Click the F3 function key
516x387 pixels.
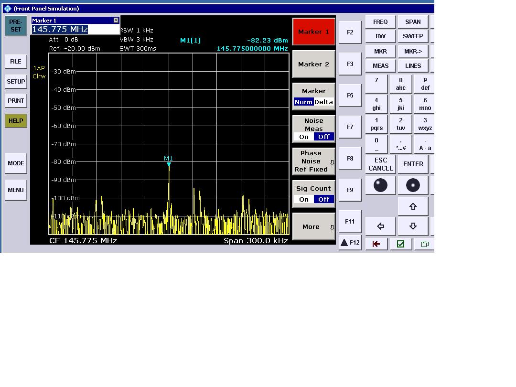350,64
